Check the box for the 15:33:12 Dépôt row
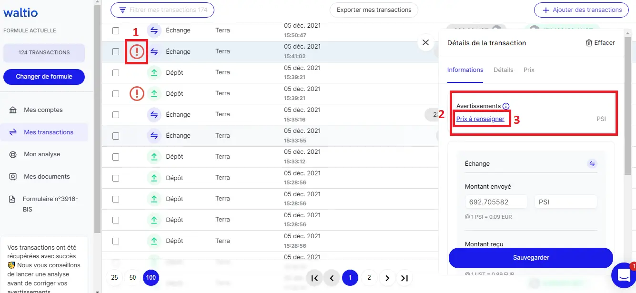 116,157
